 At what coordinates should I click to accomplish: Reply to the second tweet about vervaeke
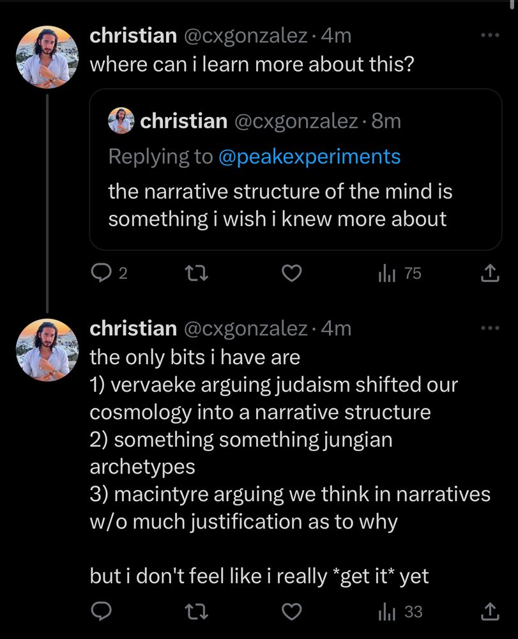[x=101, y=612]
